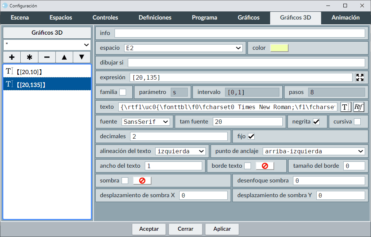The height and width of the screenshot is (237, 371).
Task: Remove selected graphic with minus button
Action: 47,57
